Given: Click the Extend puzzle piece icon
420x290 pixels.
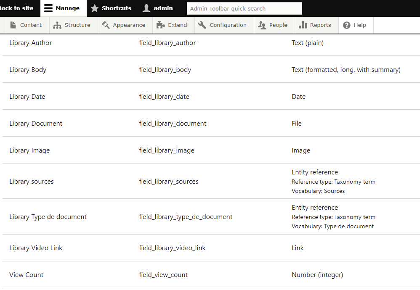Looking at the screenshot, I should pyautogui.click(x=160, y=25).
